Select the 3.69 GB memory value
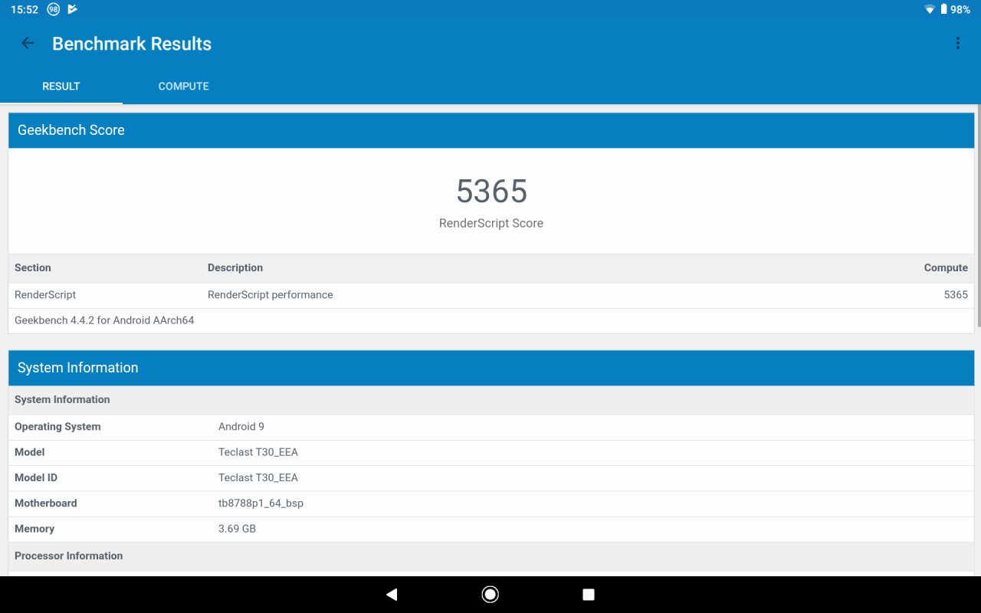The height and width of the screenshot is (613, 981). [x=238, y=529]
